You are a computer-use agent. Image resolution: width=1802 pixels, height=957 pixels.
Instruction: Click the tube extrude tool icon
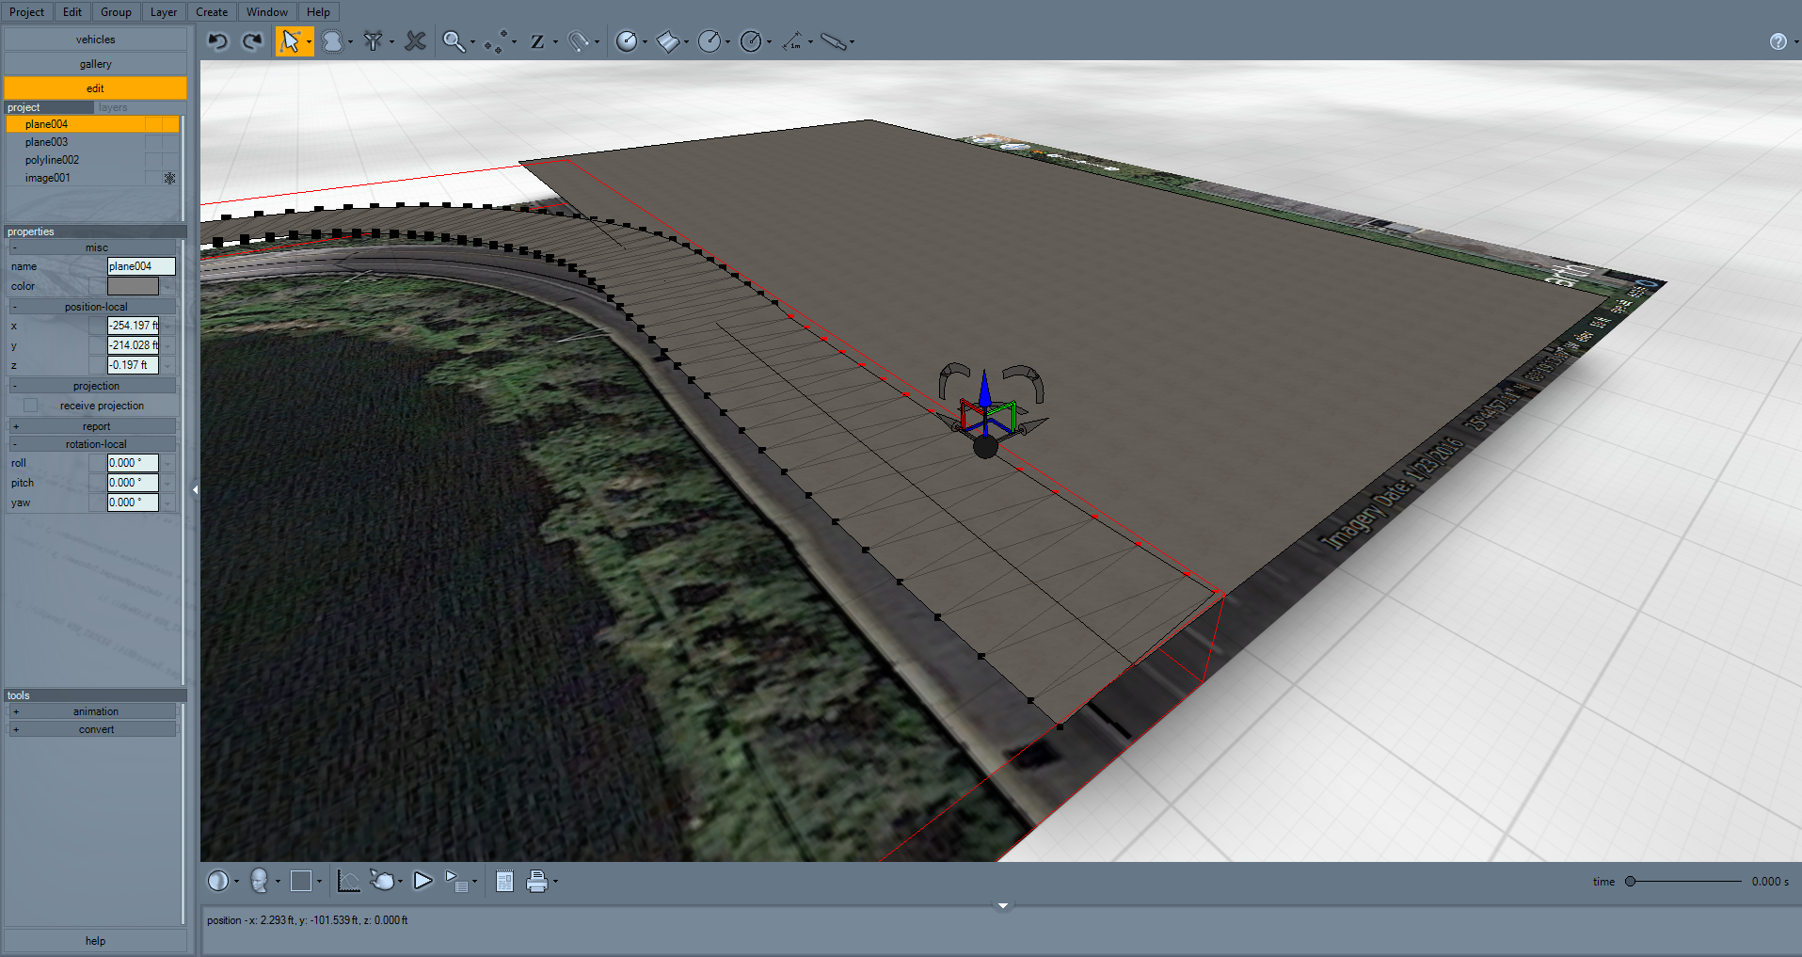point(833,41)
